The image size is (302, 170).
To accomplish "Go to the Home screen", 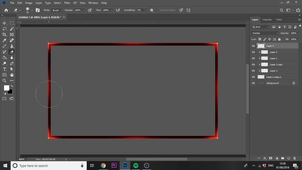I will click(x=6, y=10).
